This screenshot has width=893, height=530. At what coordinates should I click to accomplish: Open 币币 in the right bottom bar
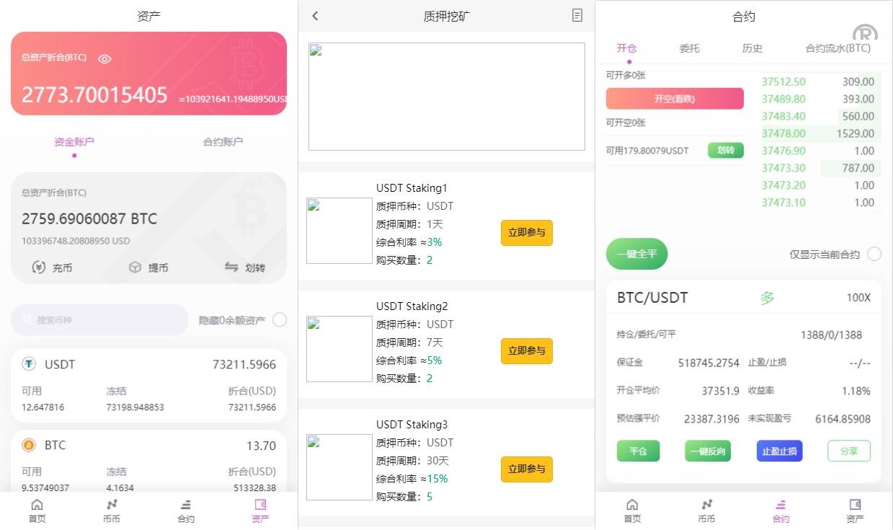[706, 510]
